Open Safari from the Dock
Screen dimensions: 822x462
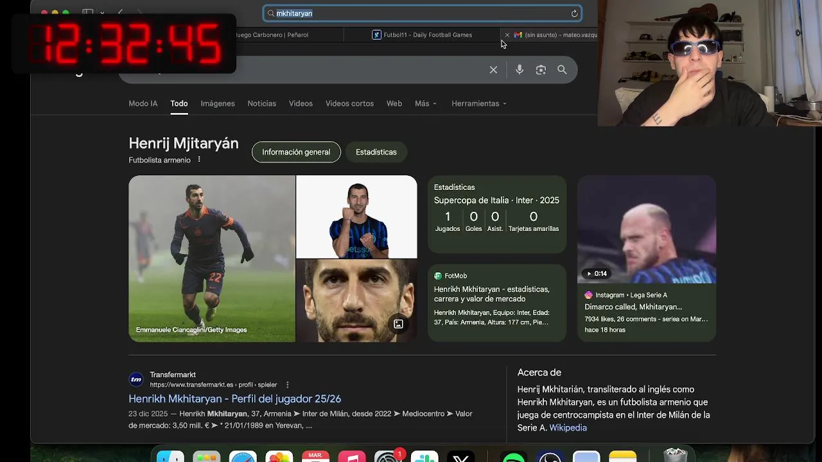(x=243, y=457)
